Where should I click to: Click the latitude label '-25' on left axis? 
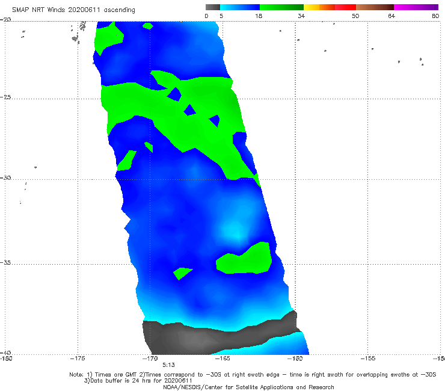(5, 97)
